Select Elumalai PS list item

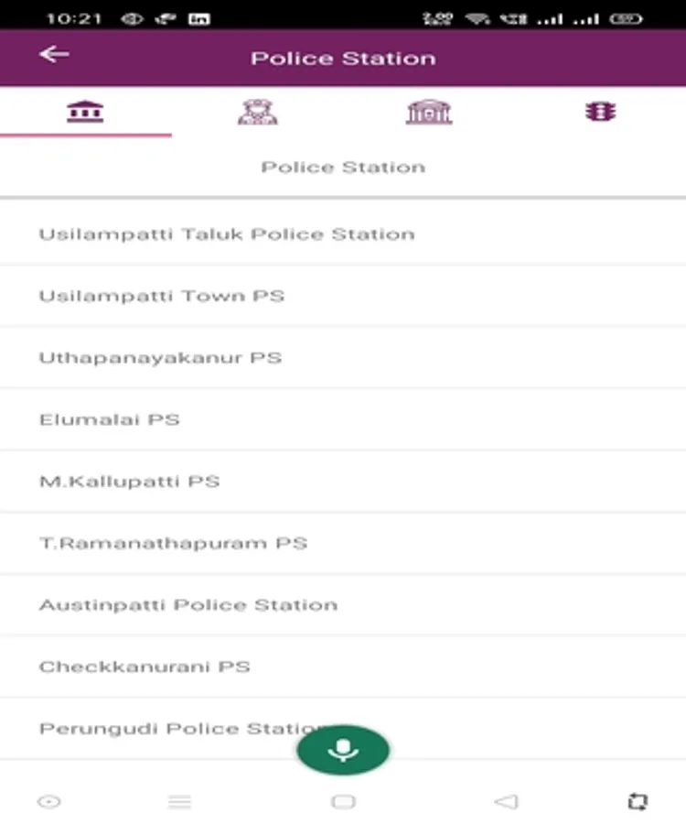(x=343, y=419)
